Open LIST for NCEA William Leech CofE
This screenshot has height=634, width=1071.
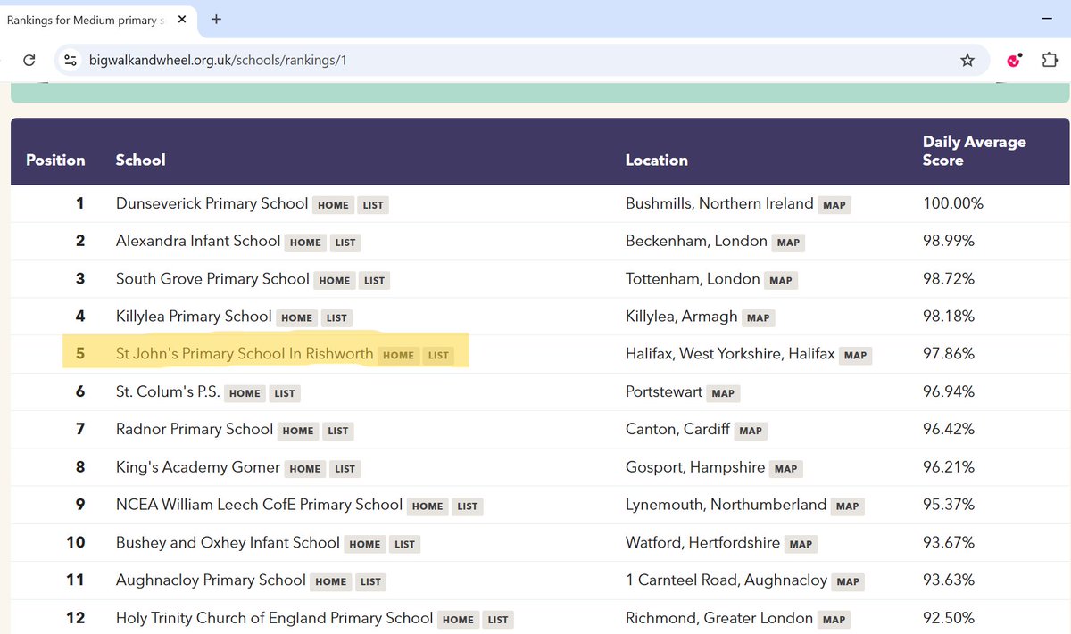(468, 506)
